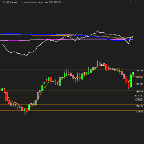The height and width of the screenshot is (144, 144).
Task: Click the highest green candle at the chart peak
Action: (x=97, y=64)
